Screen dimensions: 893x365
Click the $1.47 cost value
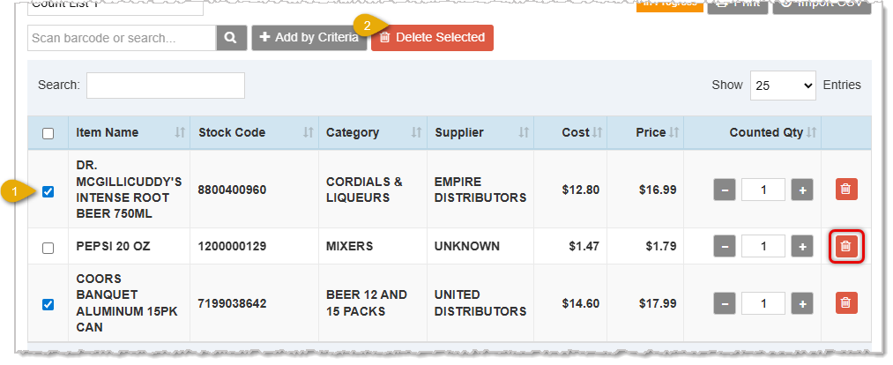point(584,247)
